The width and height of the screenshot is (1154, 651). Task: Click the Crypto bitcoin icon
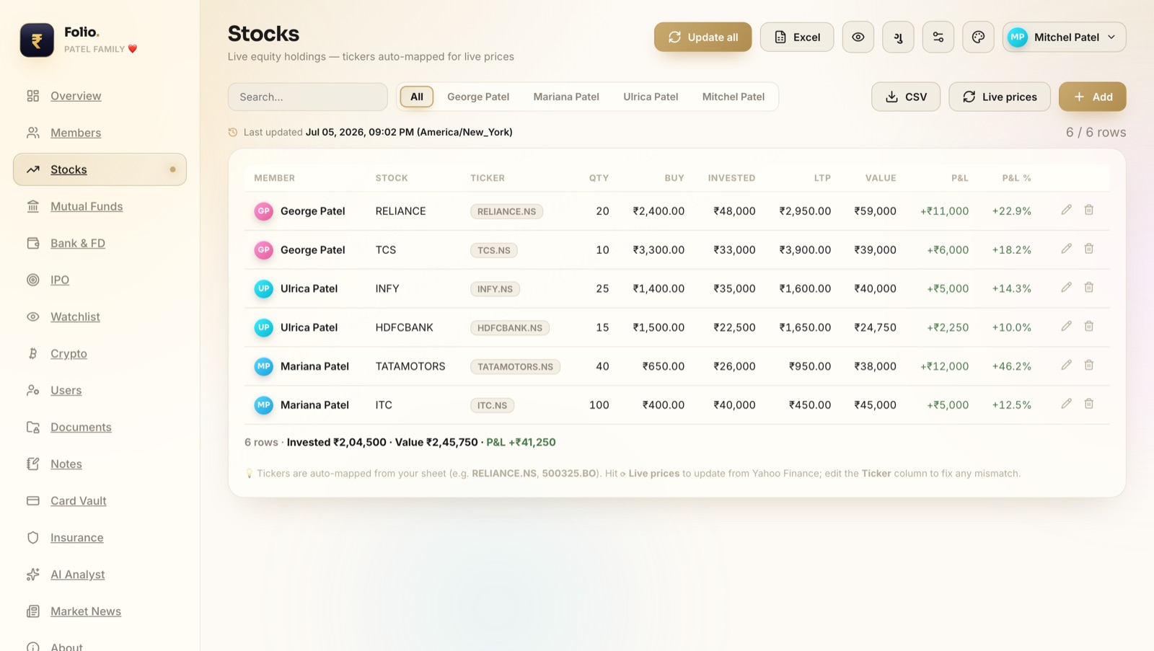pyautogui.click(x=33, y=353)
